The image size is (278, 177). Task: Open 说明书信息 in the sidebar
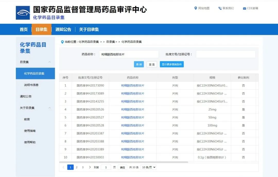click(31, 85)
